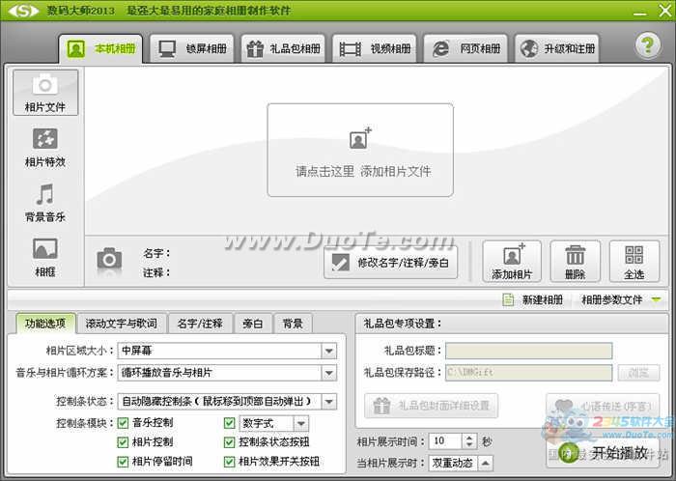The height and width of the screenshot is (481, 676).
Task: Click the 礼品包封面详细设置 button
Action: (x=431, y=406)
